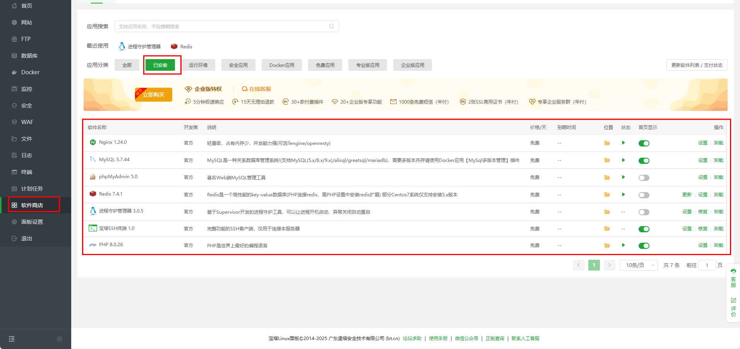The width and height of the screenshot is (740, 349).
Task: Click the feedback edit icon on right edge
Action: [x=733, y=300]
